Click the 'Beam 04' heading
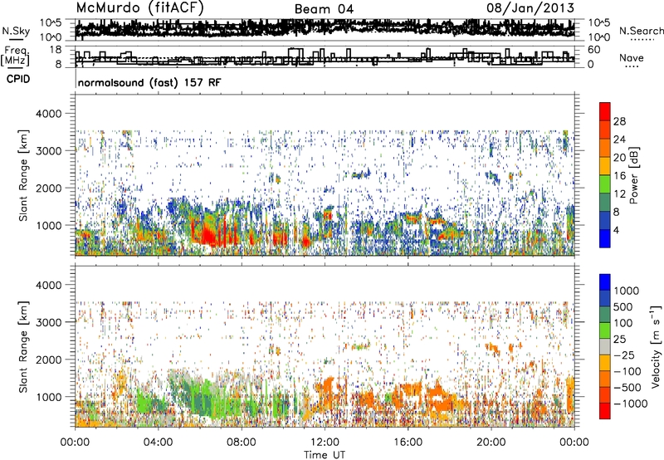The width and height of the screenshot is (664, 460). click(x=324, y=9)
